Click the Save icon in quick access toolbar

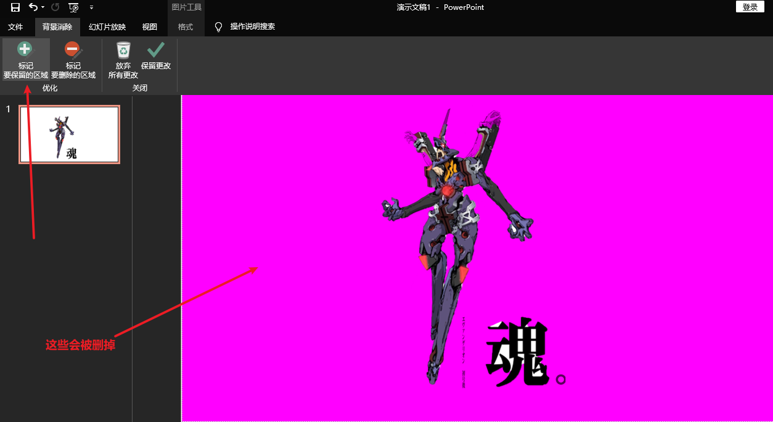(15, 7)
